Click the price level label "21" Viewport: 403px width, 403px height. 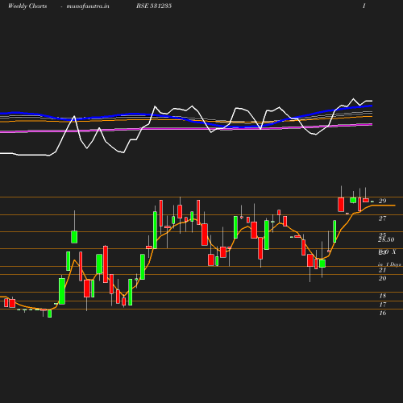point(382,270)
